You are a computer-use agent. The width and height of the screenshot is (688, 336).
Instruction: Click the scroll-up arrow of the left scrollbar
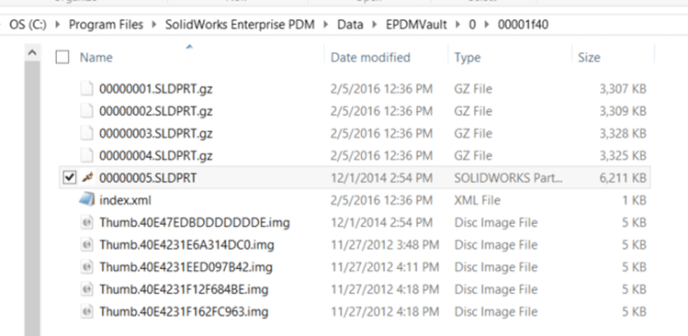click(32, 53)
